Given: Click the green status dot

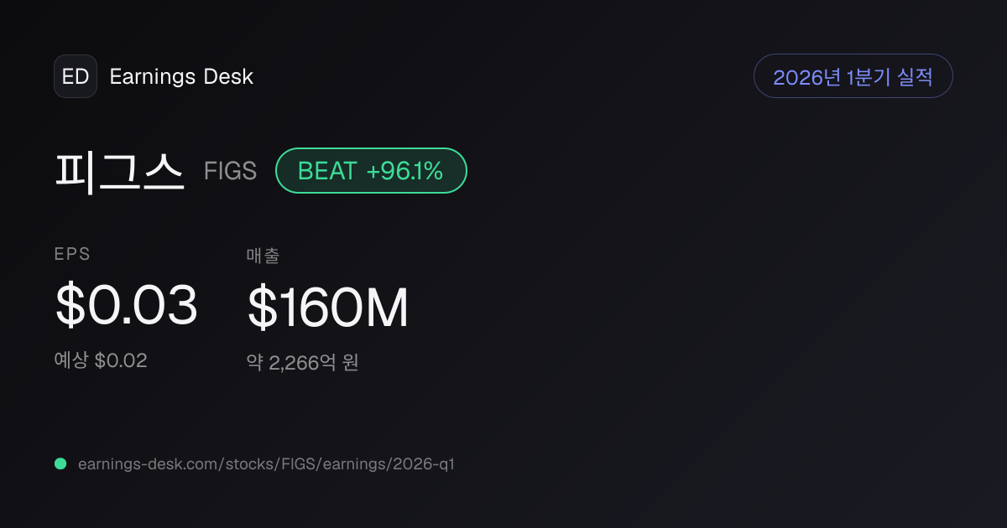Looking at the screenshot, I should 60,463.
